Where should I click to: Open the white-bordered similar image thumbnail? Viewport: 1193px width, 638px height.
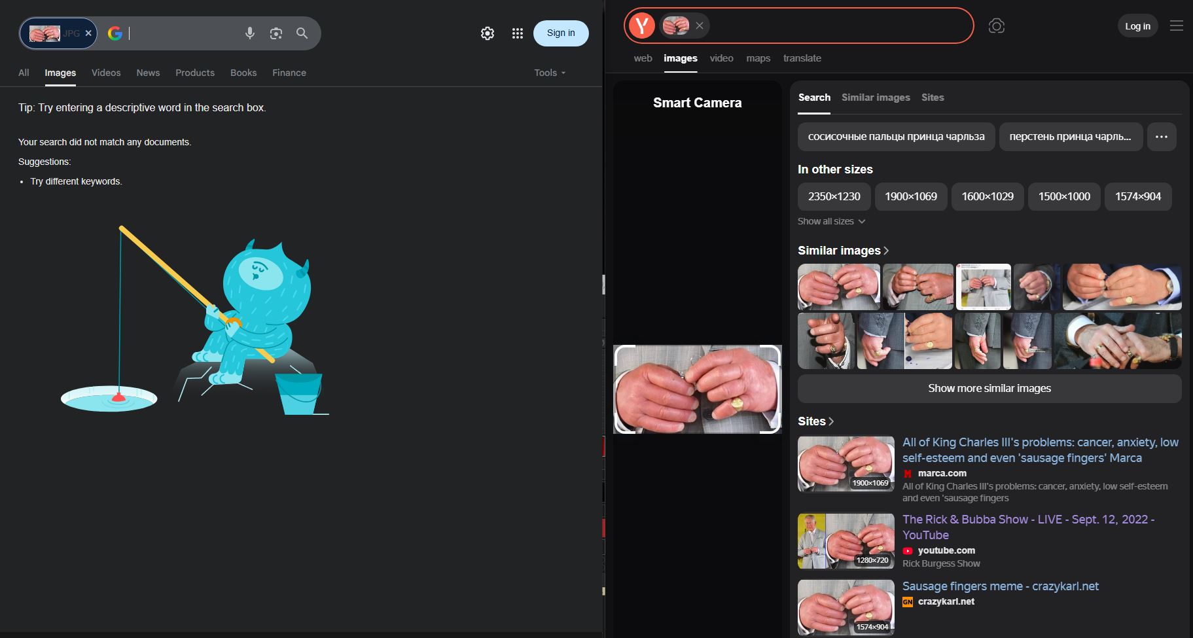[x=984, y=287]
